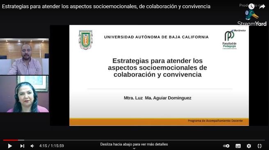Toggle the autoplay switch
269x150 pixels.
(x=226, y=146)
